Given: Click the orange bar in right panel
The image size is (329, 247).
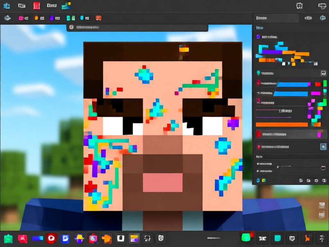Looking at the screenshot, I should click(281, 124).
